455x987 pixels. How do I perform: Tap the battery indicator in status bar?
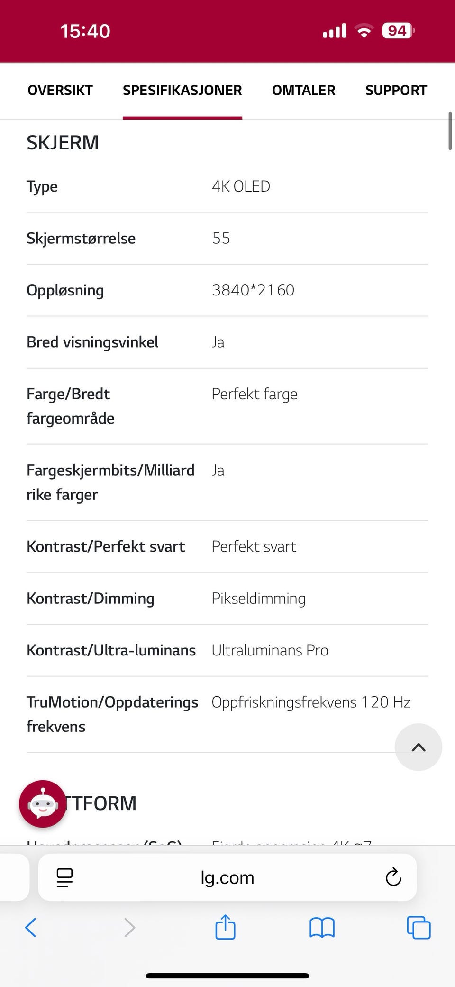pos(398,31)
